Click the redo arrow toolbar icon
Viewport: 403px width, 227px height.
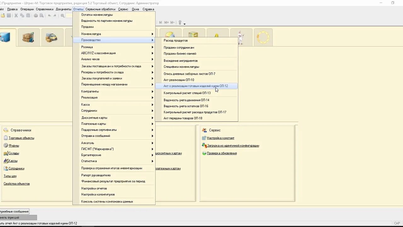55,15
